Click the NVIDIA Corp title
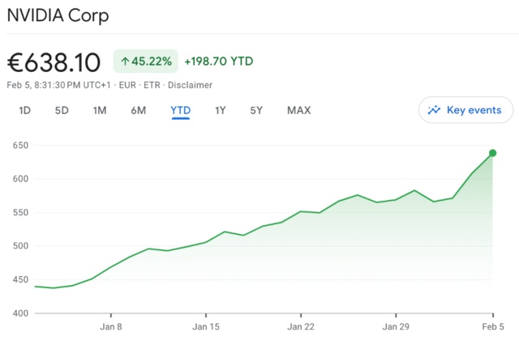The width and height of the screenshot is (519, 349). [x=58, y=15]
